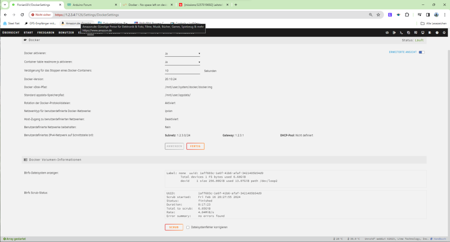
Task: Open the Benutzer menu item
Action: pyautogui.click(x=66, y=33)
